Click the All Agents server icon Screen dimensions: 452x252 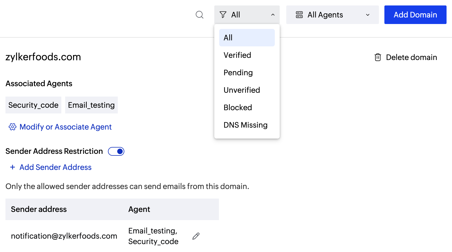coord(299,15)
